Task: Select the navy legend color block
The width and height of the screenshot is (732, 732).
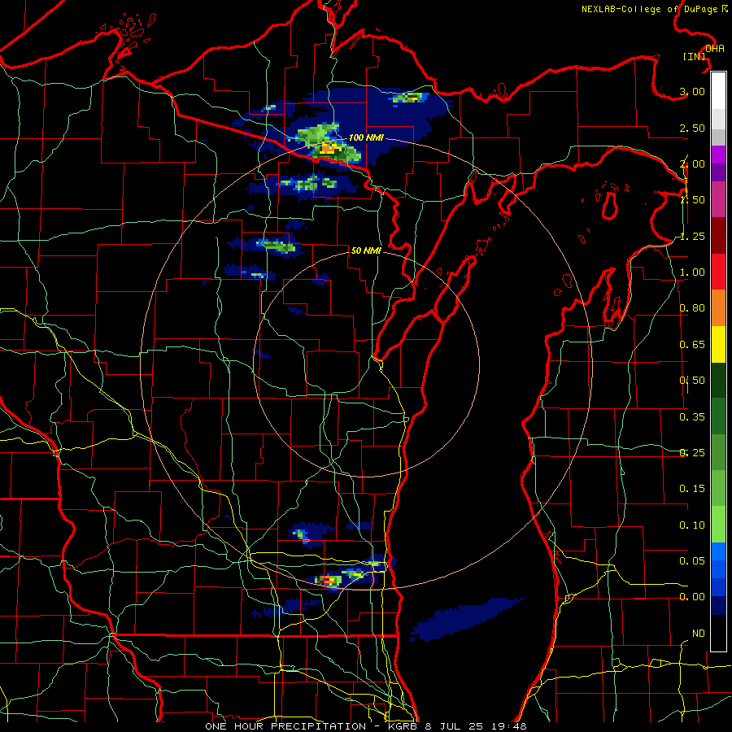Action: (x=718, y=605)
